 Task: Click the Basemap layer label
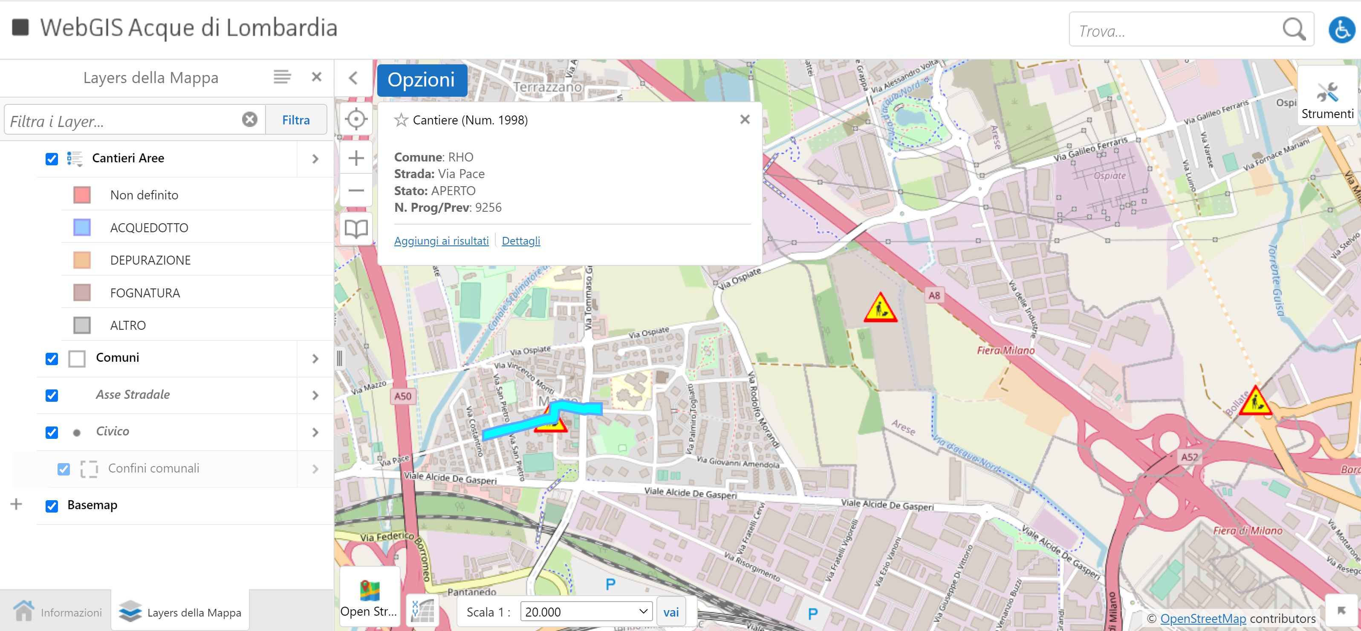92,505
